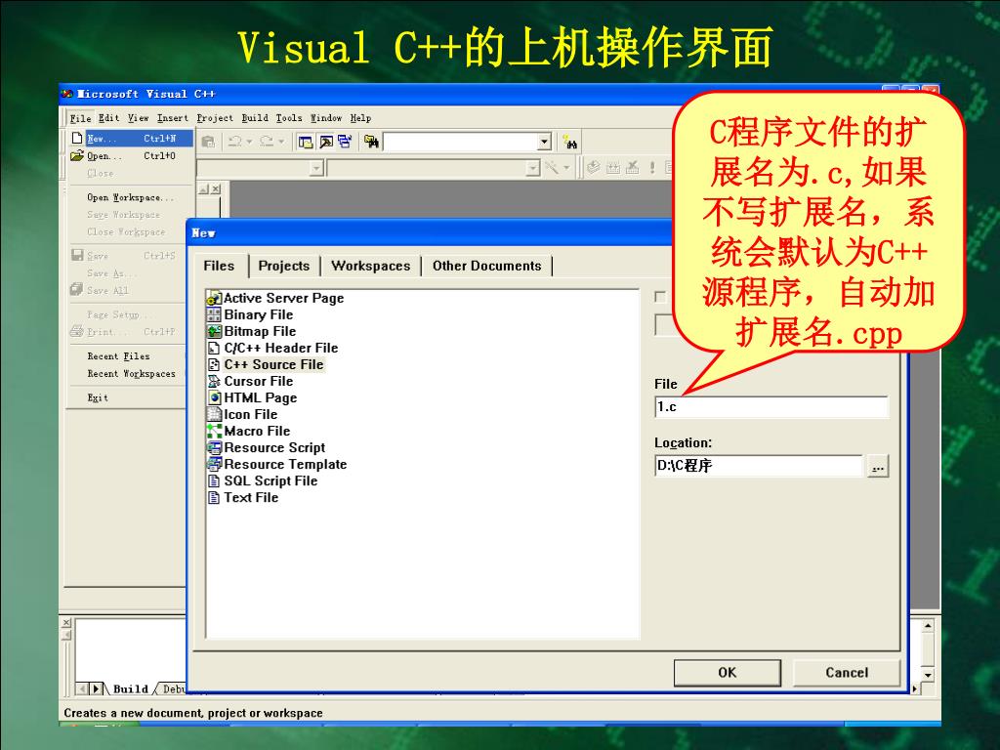Viewport: 1000px width, 750px height.
Task: Click the output pane scroll-down arrow
Action: click(x=928, y=675)
